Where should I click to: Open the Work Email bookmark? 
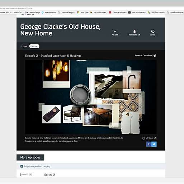83,13
